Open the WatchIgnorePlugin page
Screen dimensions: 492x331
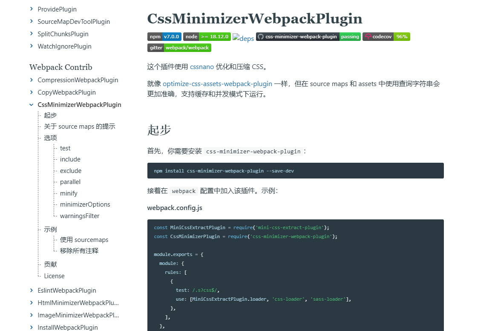[65, 46]
